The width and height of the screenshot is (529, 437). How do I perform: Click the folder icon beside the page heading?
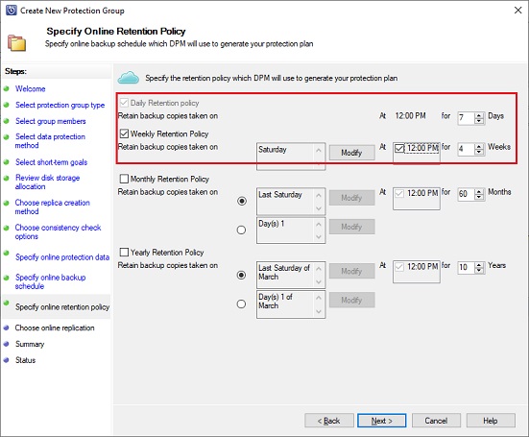(16, 43)
